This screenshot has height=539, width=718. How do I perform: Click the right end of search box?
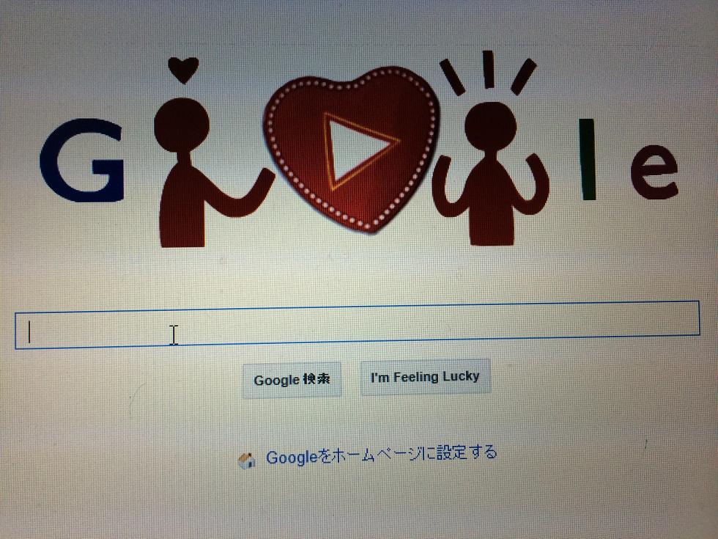click(x=687, y=318)
